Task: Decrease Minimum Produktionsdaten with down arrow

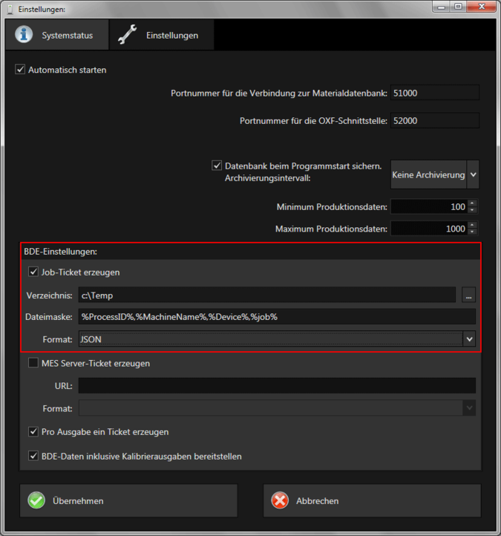Action: point(472,210)
